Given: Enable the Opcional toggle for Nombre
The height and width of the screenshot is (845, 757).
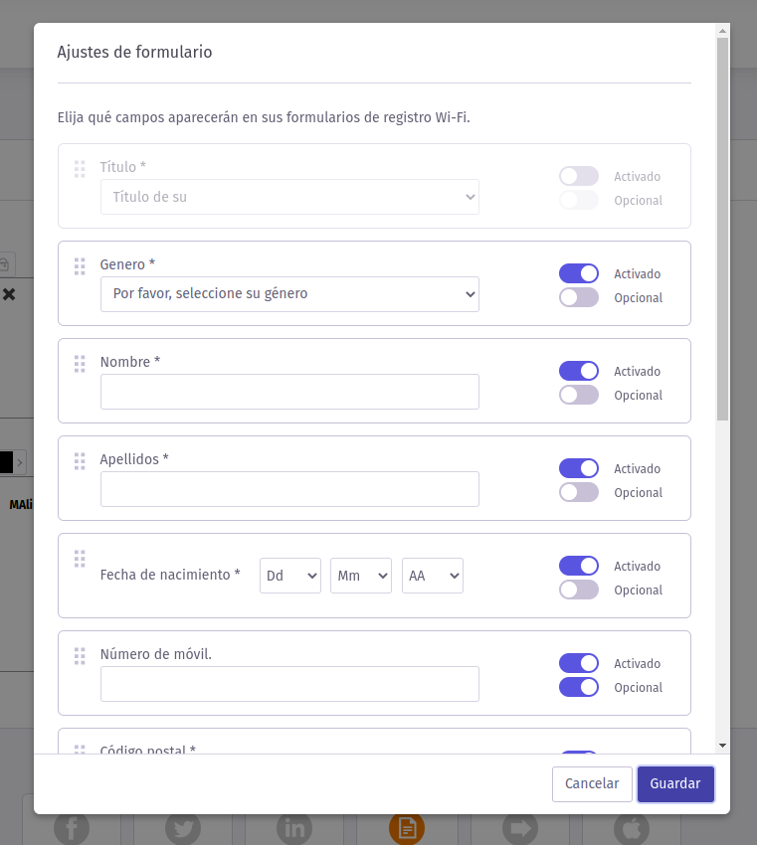Looking at the screenshot, I should click(x=579, y=395).
